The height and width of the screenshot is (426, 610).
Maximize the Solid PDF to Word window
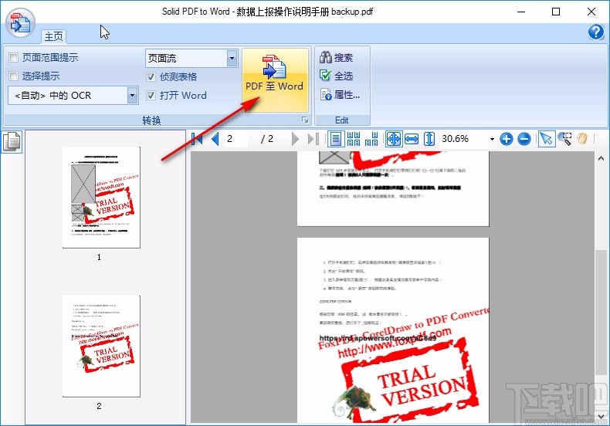556,12
